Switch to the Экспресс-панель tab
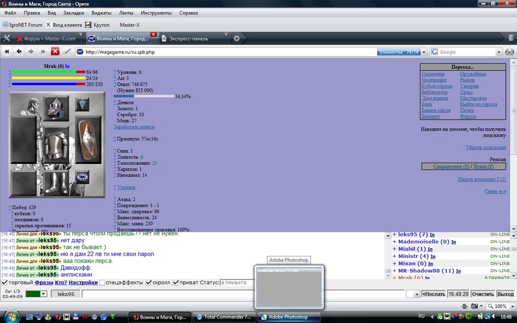Image resolution: width=517 pixels, height=323 pixels. 195,38
